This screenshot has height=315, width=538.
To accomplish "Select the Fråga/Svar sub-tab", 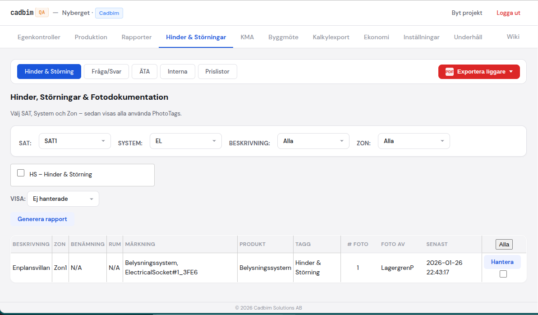I will [106, 71].
